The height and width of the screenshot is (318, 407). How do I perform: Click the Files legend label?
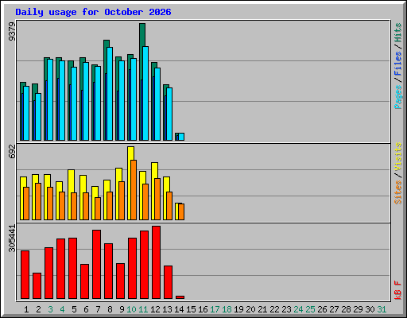coord(397,64)
